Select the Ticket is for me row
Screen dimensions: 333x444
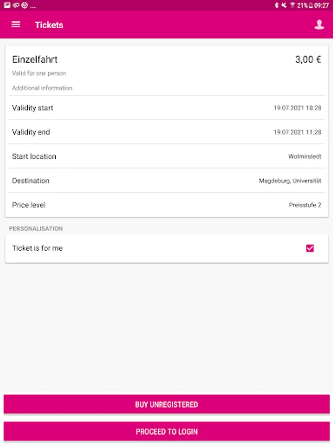point(167,248)
